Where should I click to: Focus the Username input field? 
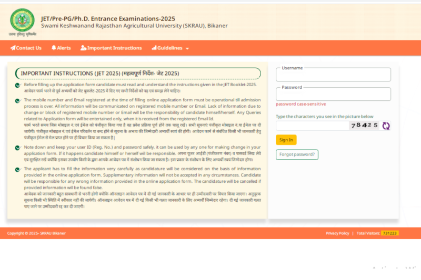(x=333, y=75)
